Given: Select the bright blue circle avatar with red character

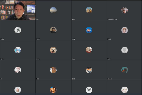Looking at the screenshot, I should (x=89, y=30).
